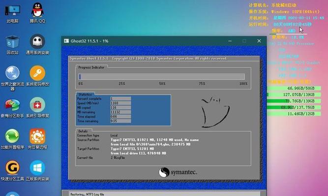The image size is (328, 196).
Task: Click the 100% mark under progress bar
Action: pyautogui.click(x=243, y=84)
